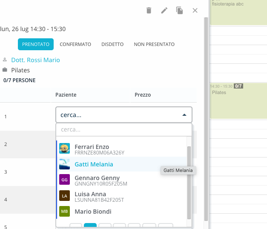The height and width of the screenshot is (229, 267).
Task: Click MB avatar icon
Action: (x=65, y=211)
